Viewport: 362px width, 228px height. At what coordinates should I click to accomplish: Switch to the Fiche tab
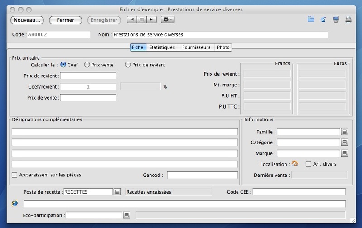click(x=138, y=47)
